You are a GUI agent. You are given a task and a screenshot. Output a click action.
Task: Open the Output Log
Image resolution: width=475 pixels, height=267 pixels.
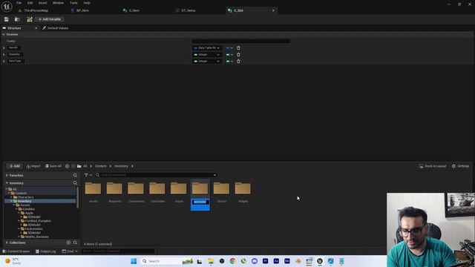tap(45, 251)
